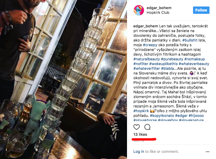Open edgar_bohem profile avatar picture
The width and height of the screenshot is (216, 159).
[139, 10]
